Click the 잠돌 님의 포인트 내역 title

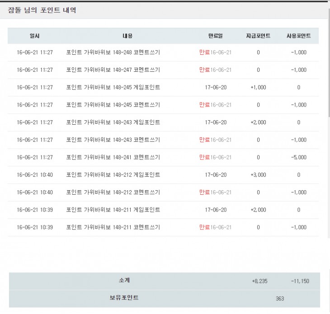(x=42, y=10)
